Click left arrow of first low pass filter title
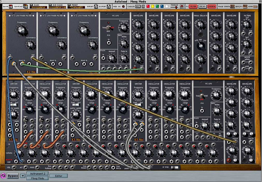The image size is (262, 182). [10, 16]
